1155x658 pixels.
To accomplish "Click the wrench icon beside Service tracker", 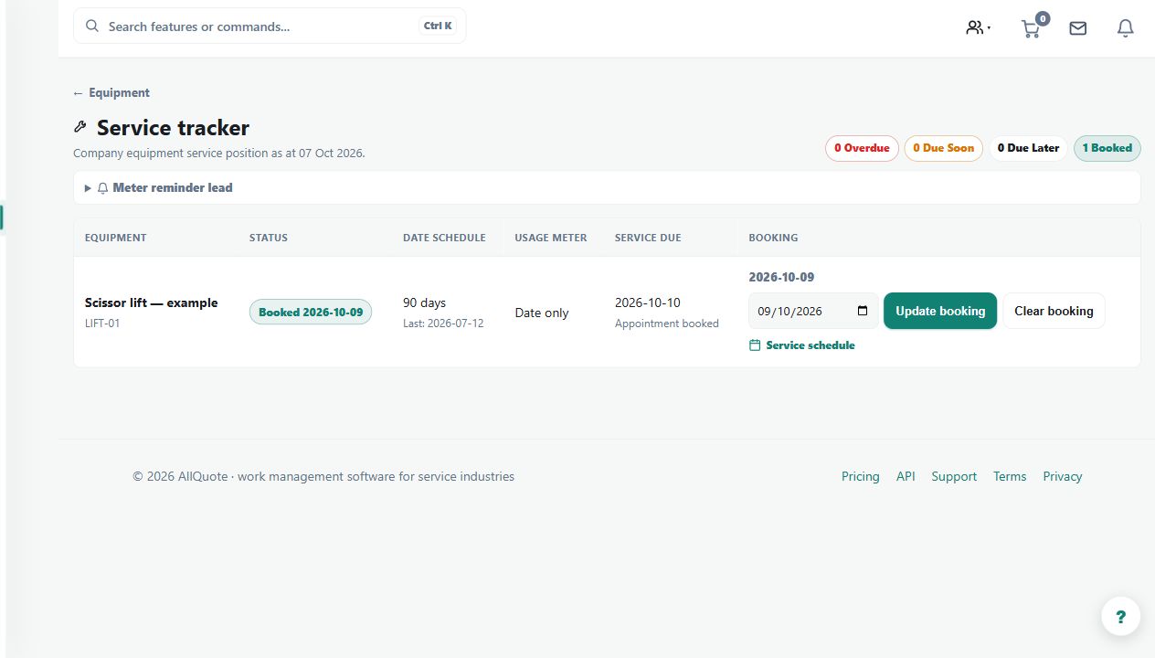I will coord(80,127).
